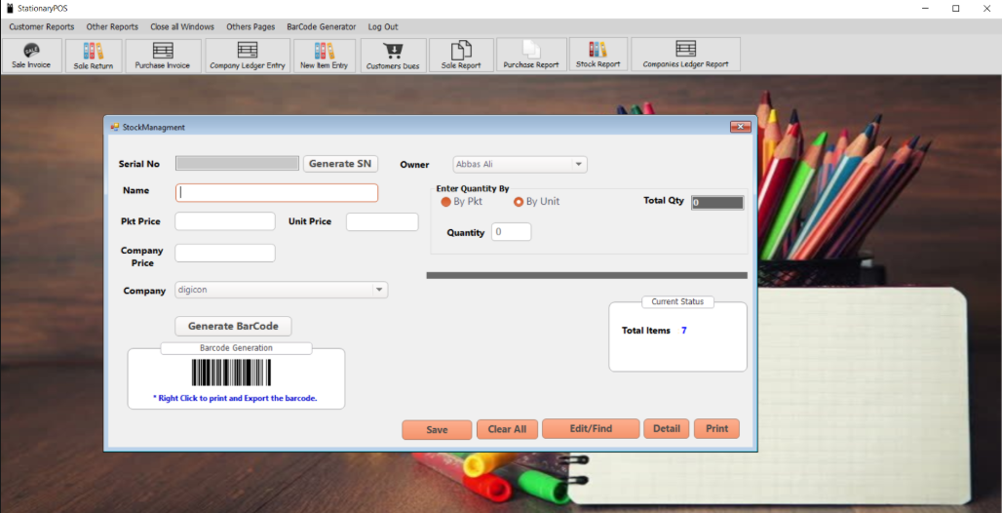The height and width of the screenshot is (513, 1002).
Task: Click the Generate BarCode button
Action: tap(233, 327)
